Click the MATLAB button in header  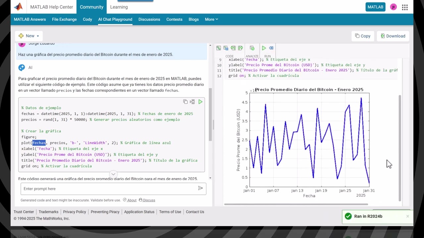pyautogui.click(x=375, y=7)
